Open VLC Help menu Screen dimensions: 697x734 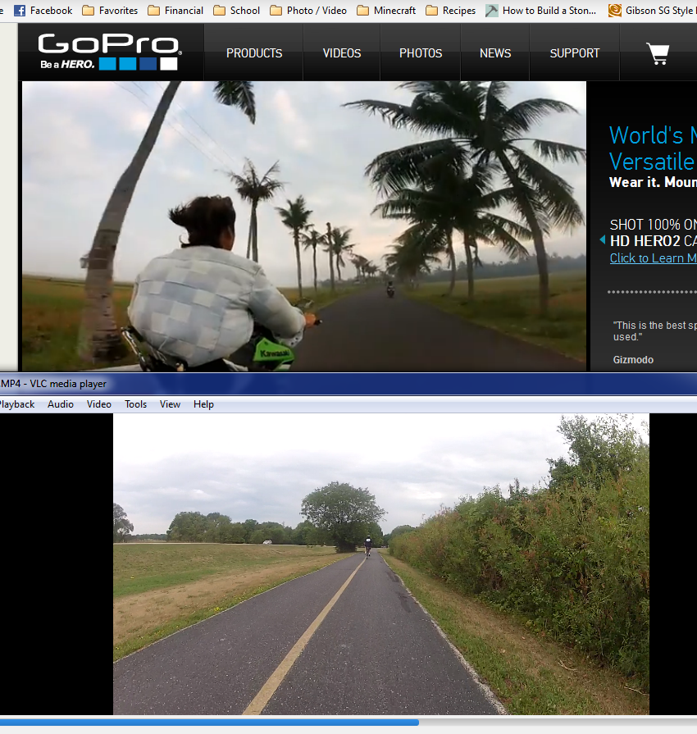click(203, 404)
